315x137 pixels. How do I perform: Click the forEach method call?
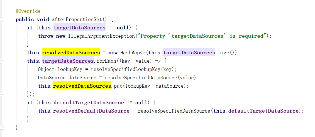pos(106,61)
